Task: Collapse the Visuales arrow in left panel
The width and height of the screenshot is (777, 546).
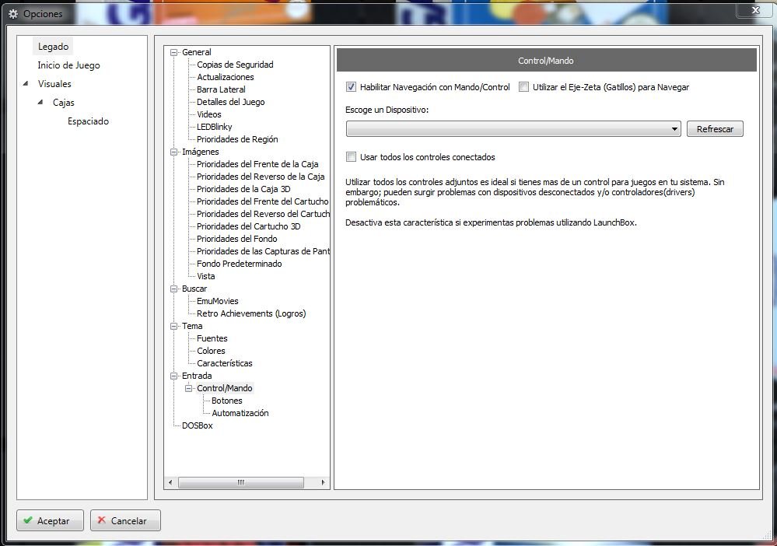Action: [x=25, y=83]
